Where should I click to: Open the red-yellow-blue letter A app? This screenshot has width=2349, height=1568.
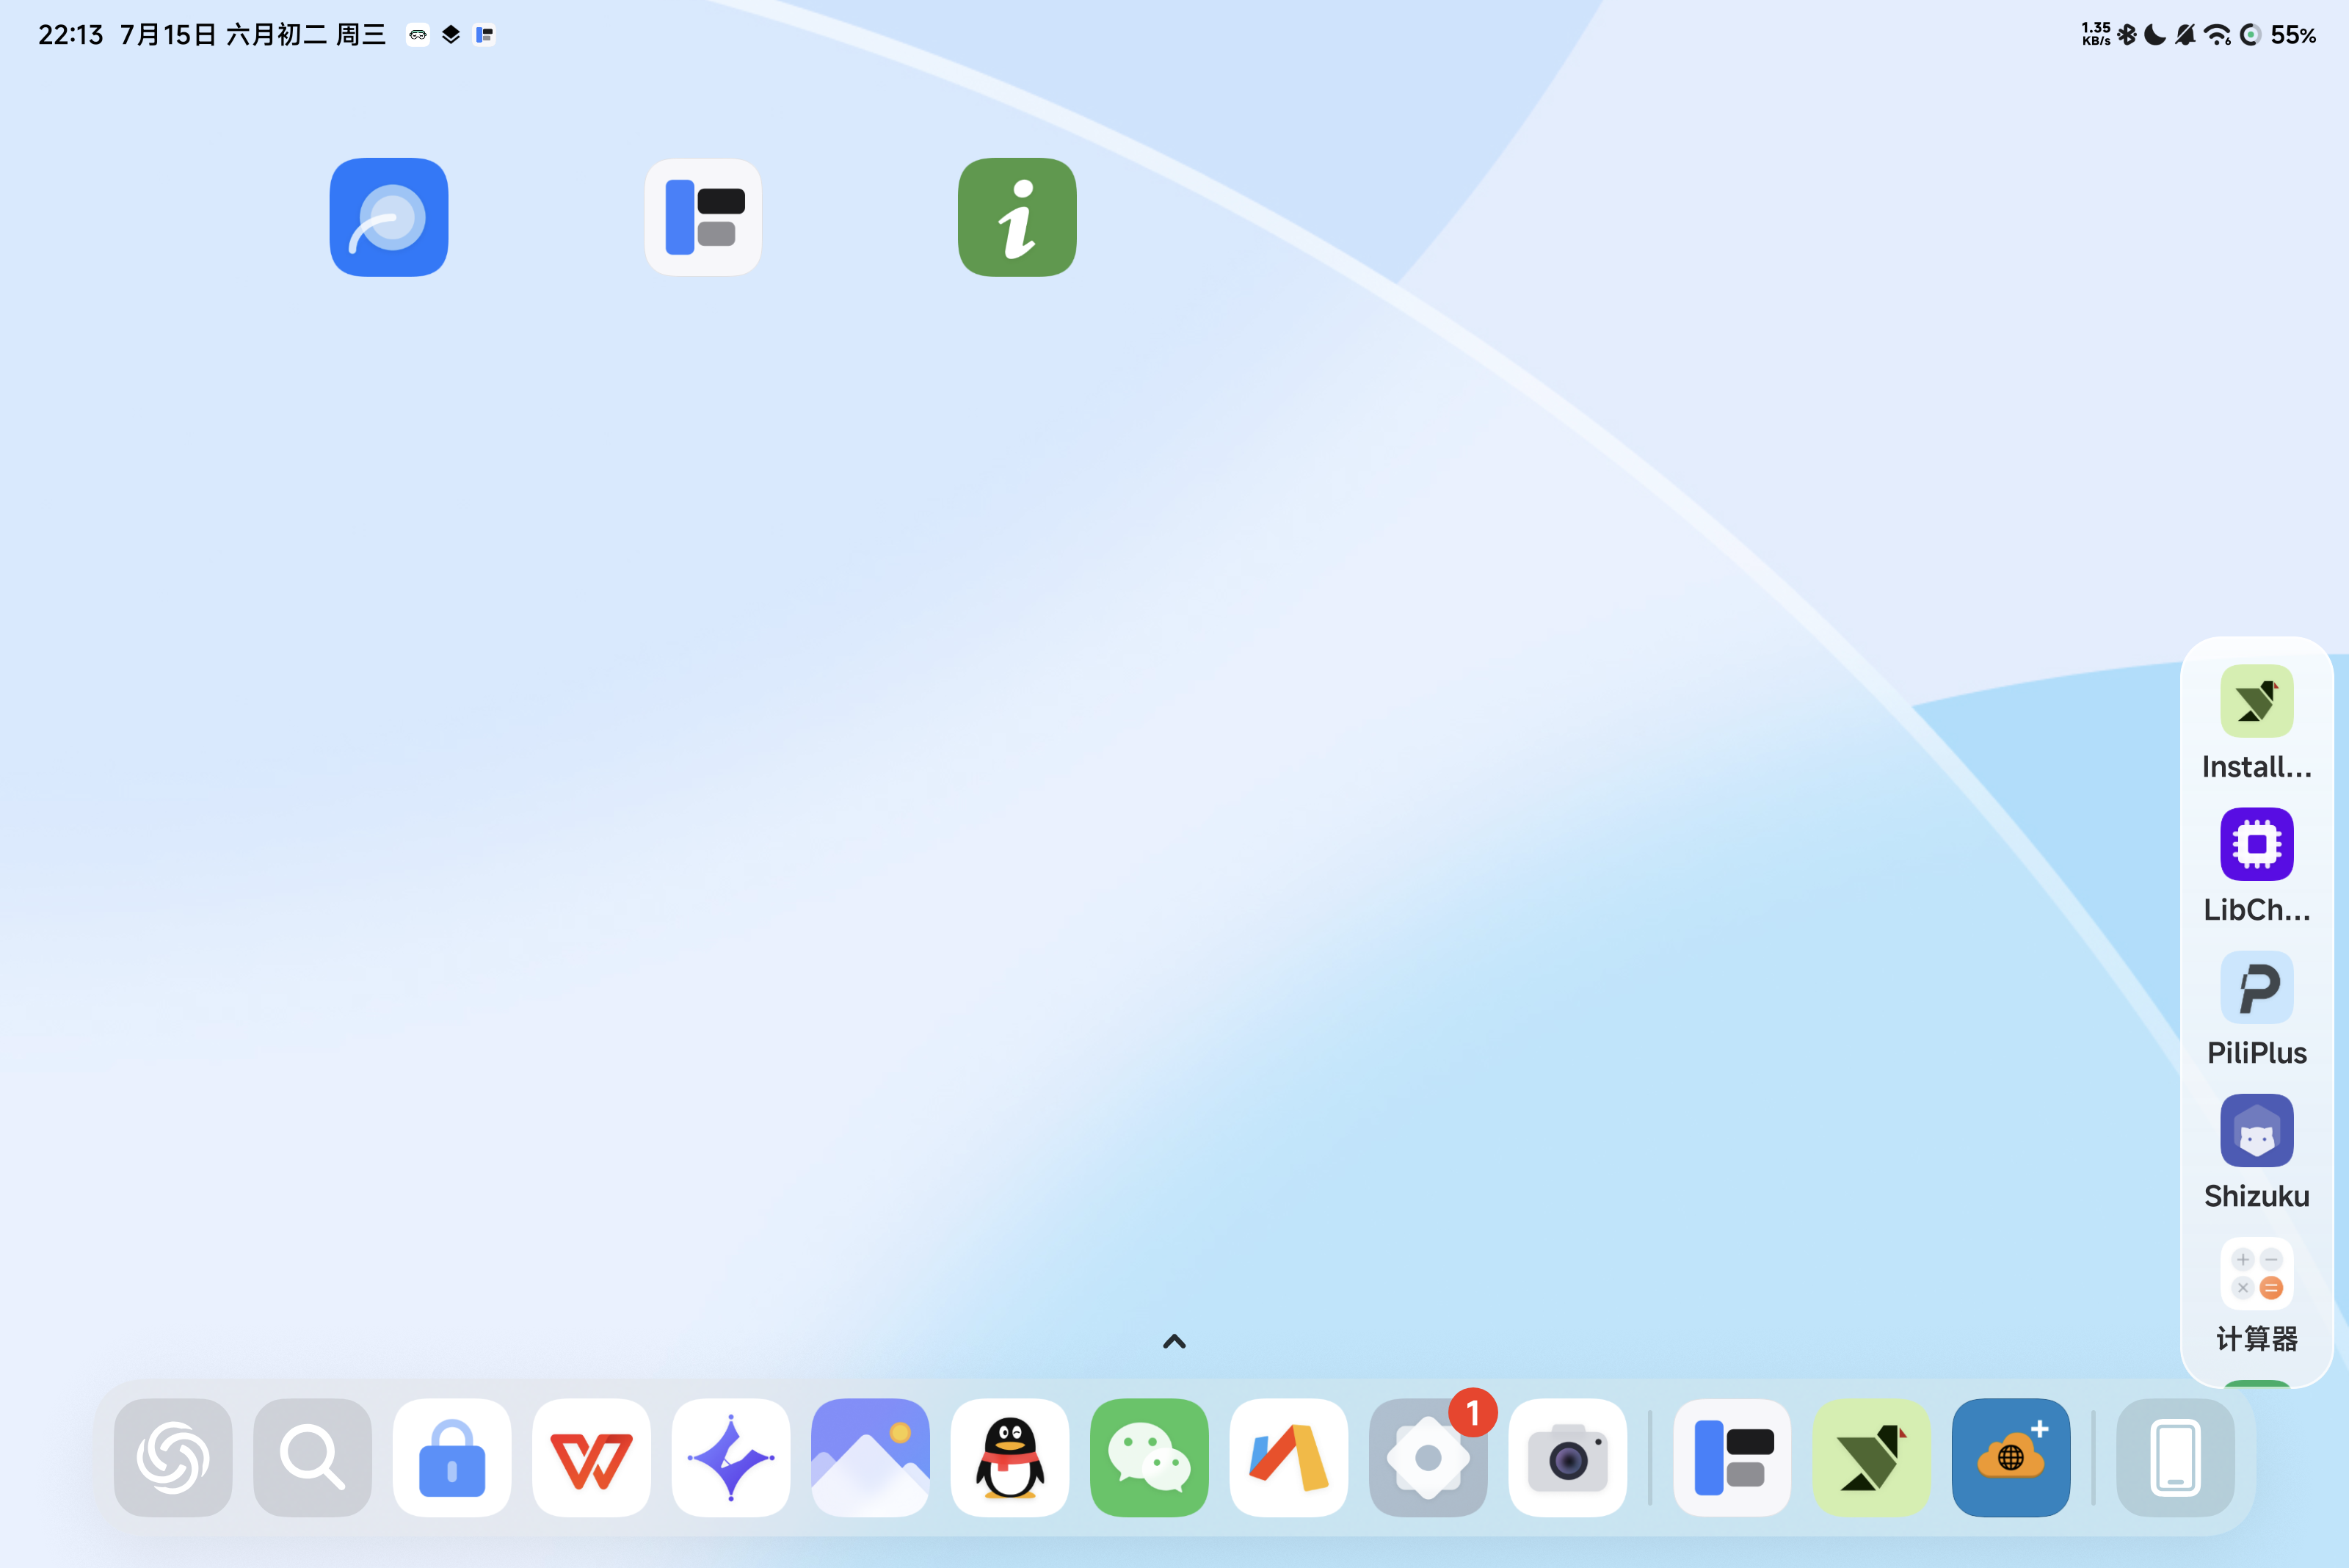(1289, 1457)
